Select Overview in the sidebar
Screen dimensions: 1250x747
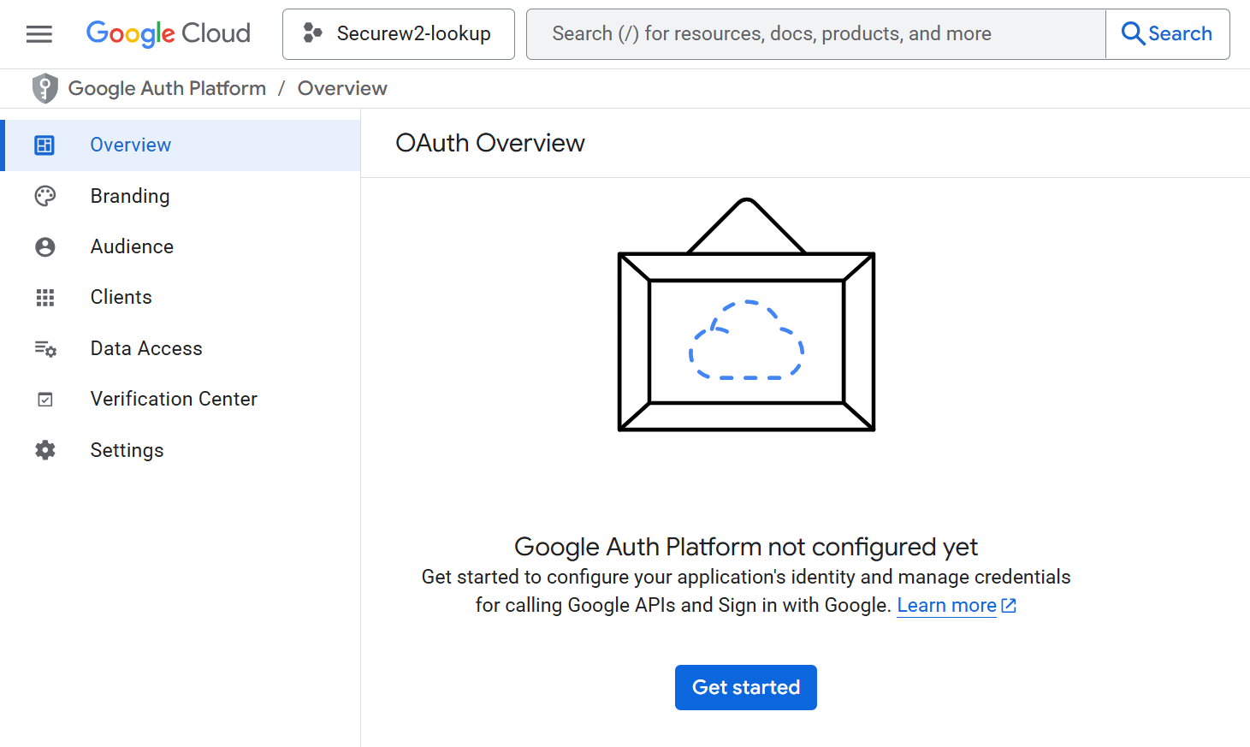pyautogui.click(x=131, y=145)
